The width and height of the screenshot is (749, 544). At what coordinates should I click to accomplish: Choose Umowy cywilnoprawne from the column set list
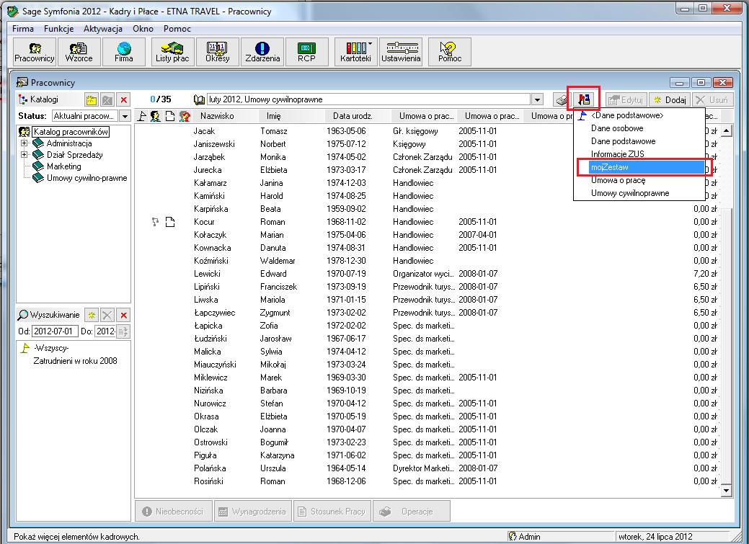640,193
